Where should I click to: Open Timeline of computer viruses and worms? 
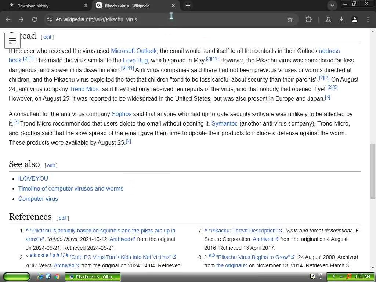pos(71,188)
